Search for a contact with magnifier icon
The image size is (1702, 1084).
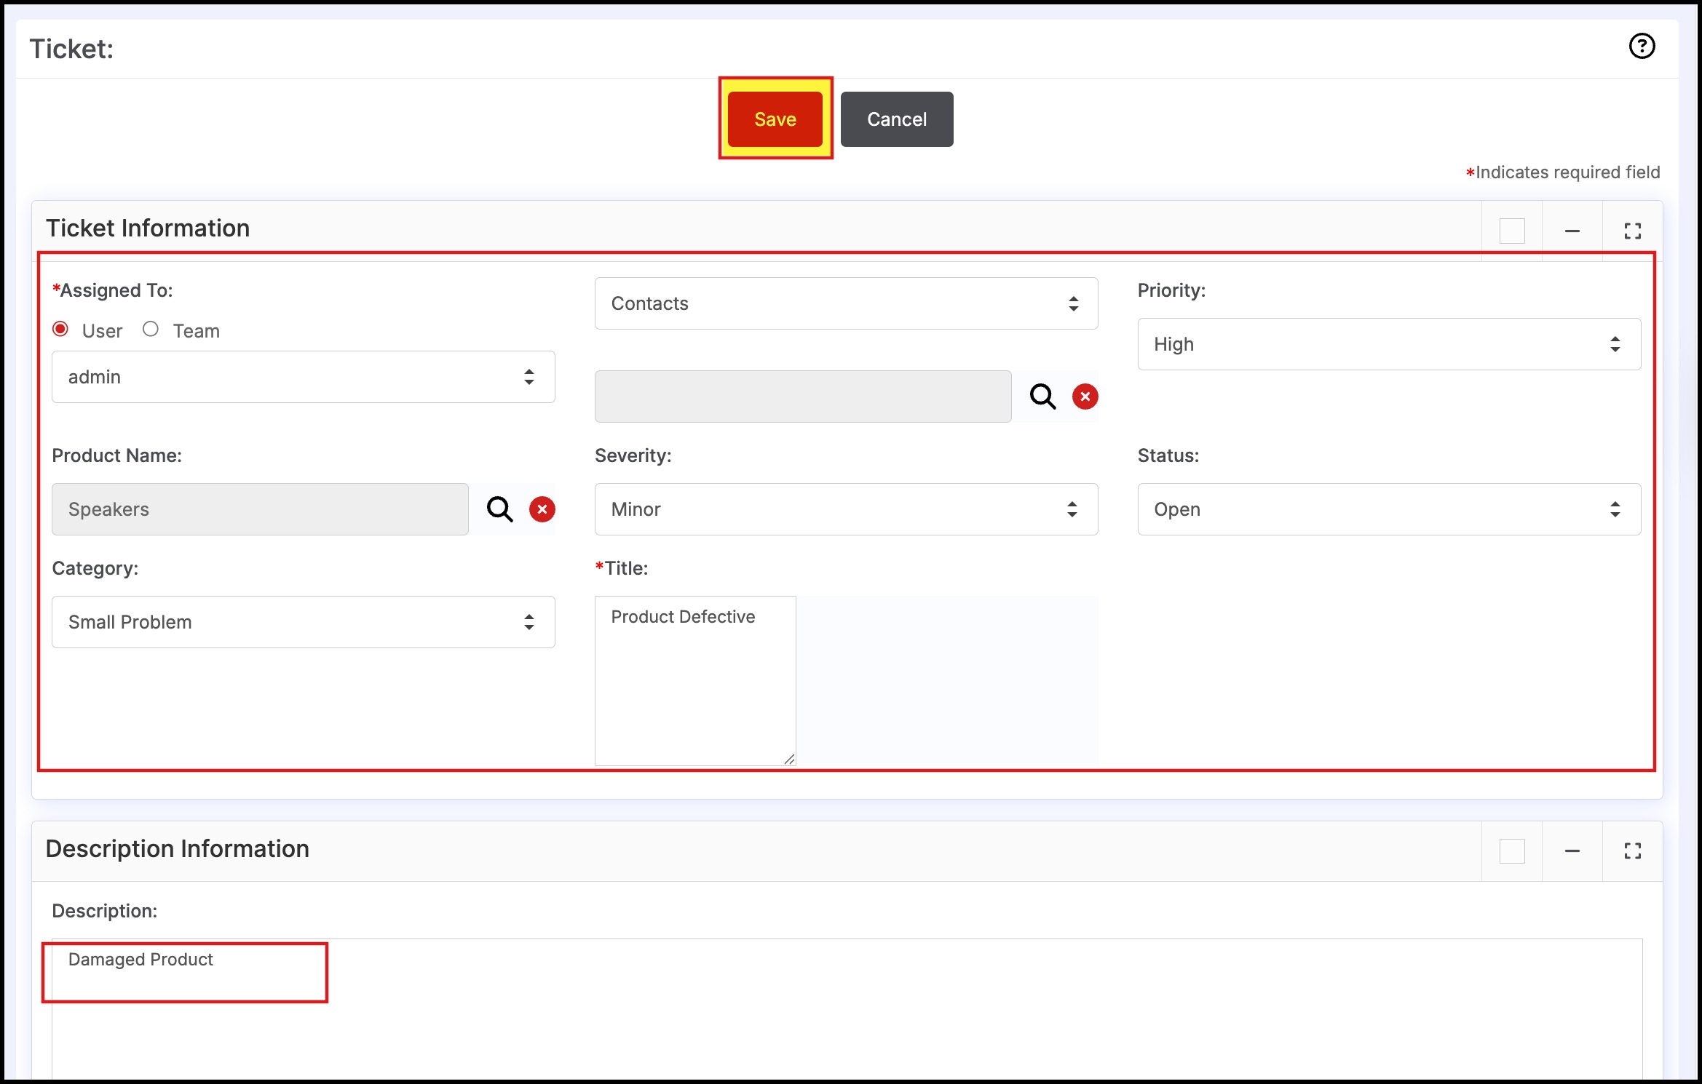[1042, 396]
